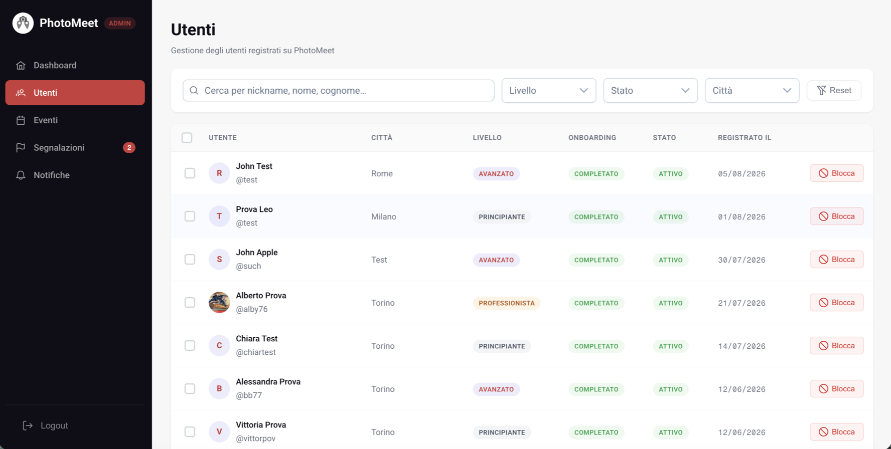Click the Eventi calendar icon
The image size is (891, 449).
pos(21,120)
